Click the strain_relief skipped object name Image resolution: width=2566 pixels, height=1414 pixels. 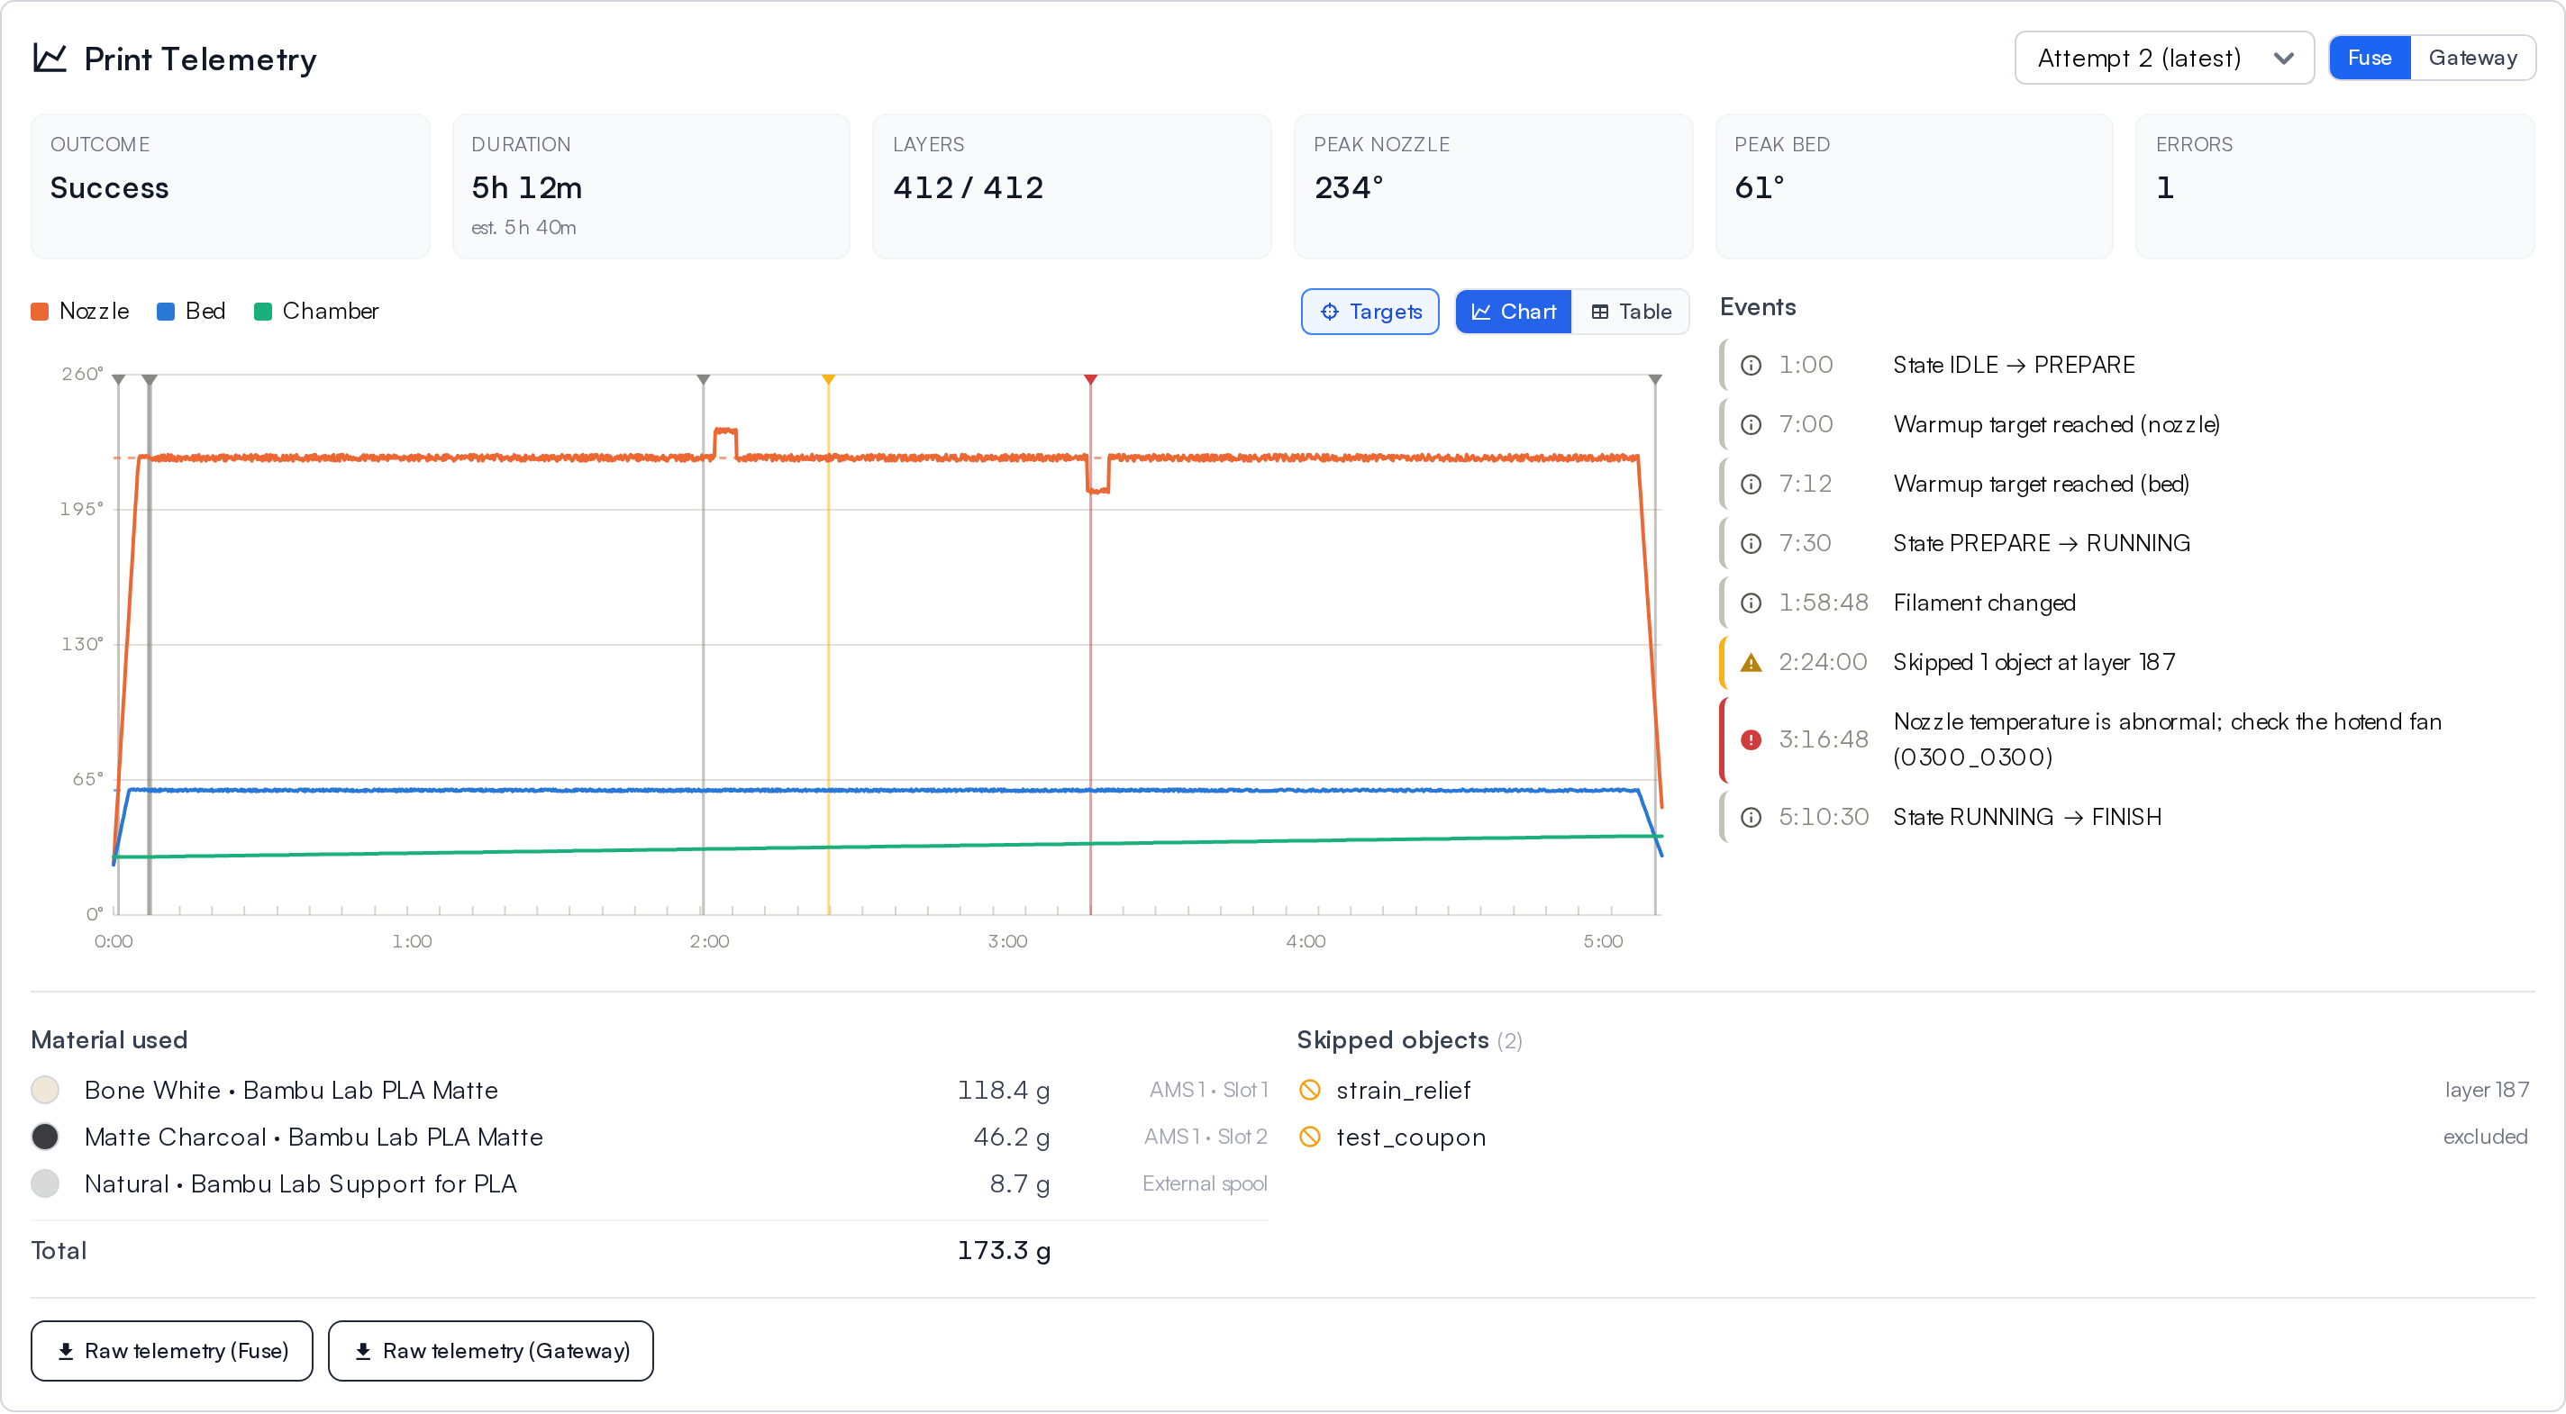pos(1403,1091)
